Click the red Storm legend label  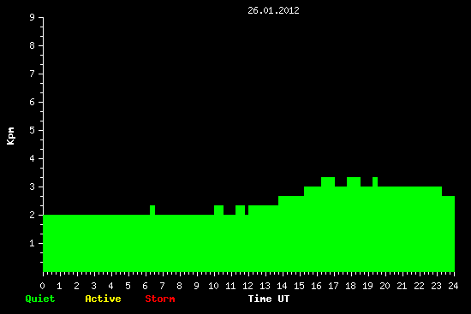click(160, 299)
